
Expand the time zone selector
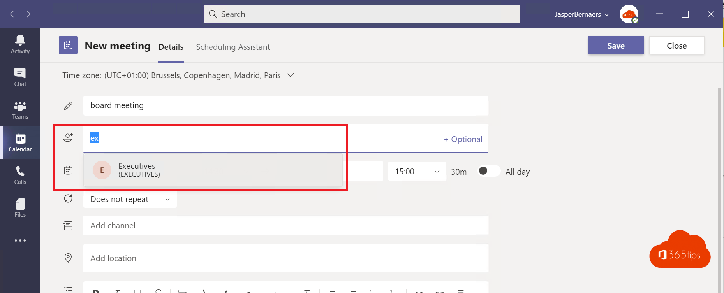[291, 75]
